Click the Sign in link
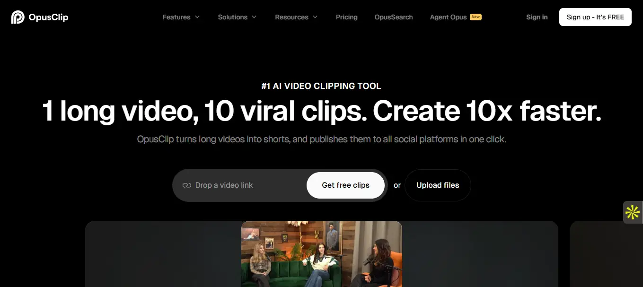The image size is (643, 287). coord(537,17)
